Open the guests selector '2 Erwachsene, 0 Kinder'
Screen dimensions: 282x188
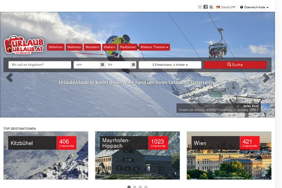[170, 65]
